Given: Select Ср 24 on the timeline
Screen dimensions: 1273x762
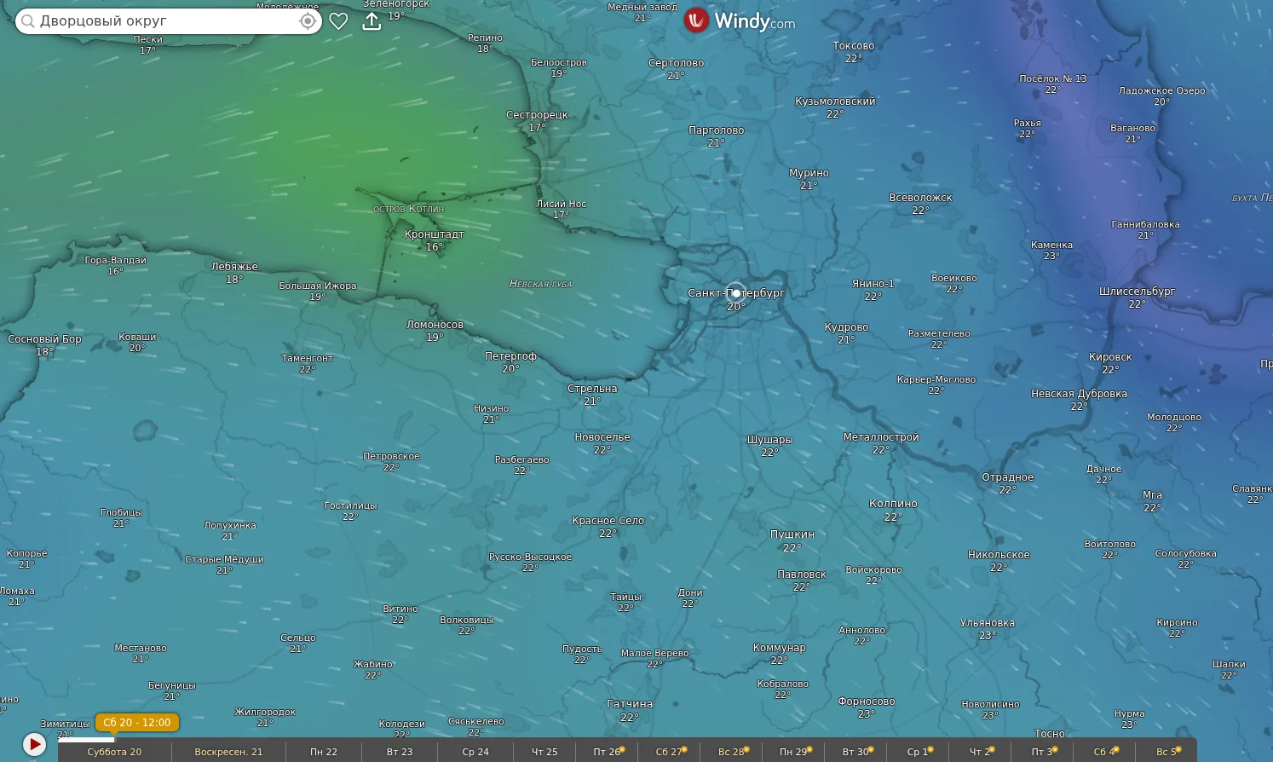Looking at the screenshot, I should [x=475, y=752].
